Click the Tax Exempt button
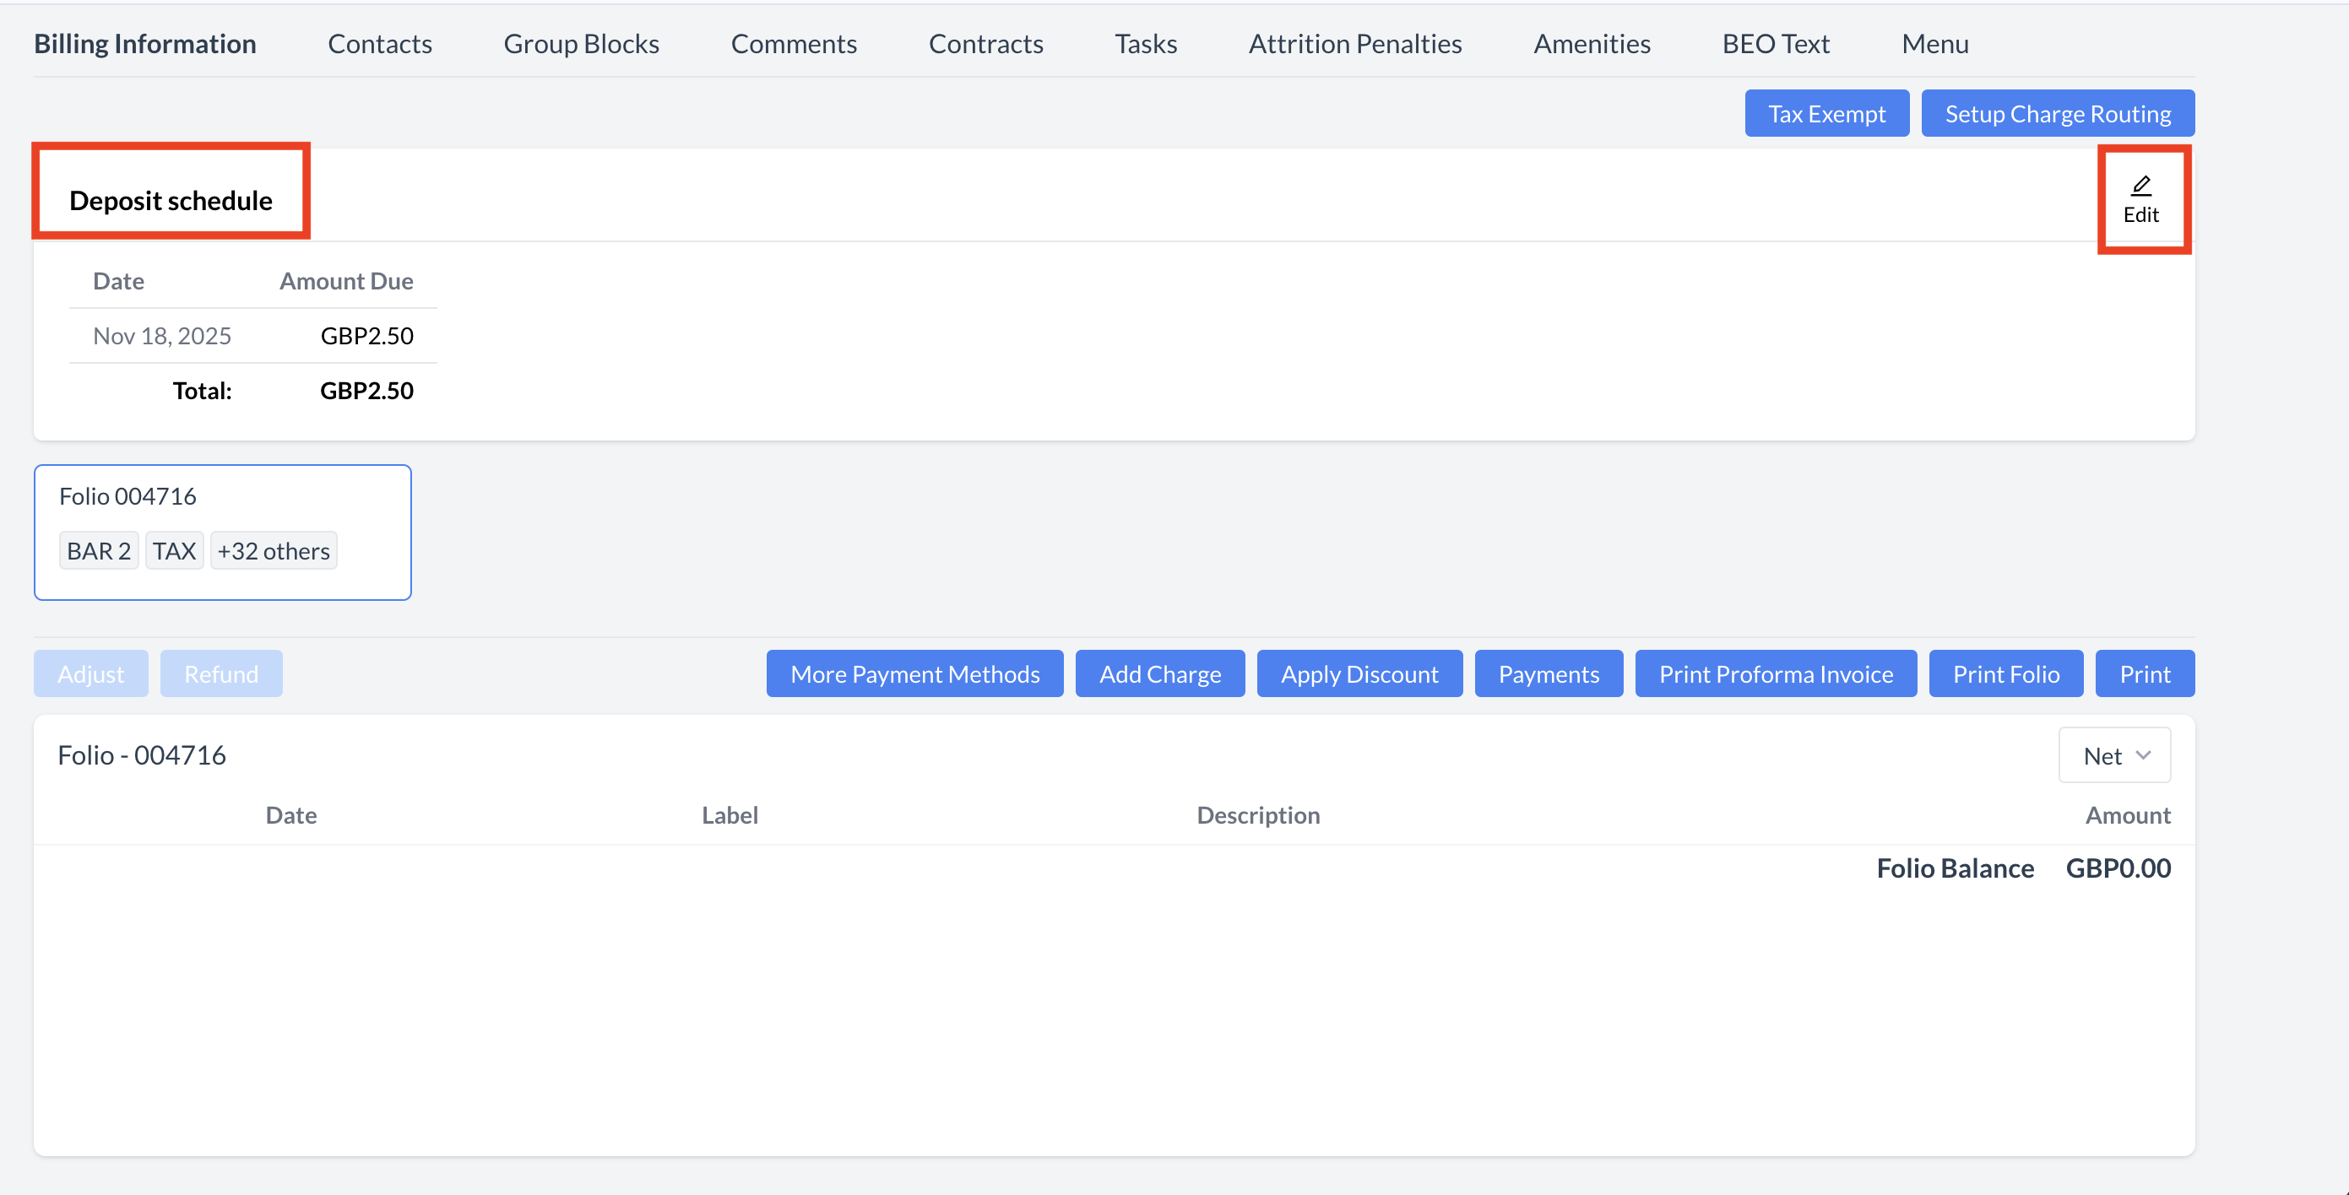 [1826, 114]
